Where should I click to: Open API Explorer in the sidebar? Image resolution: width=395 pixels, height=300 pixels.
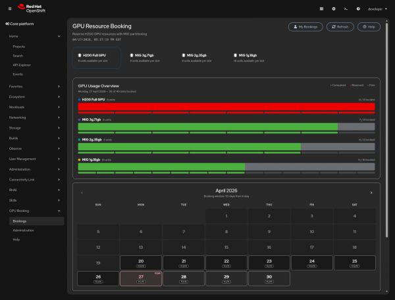(22, 65)
